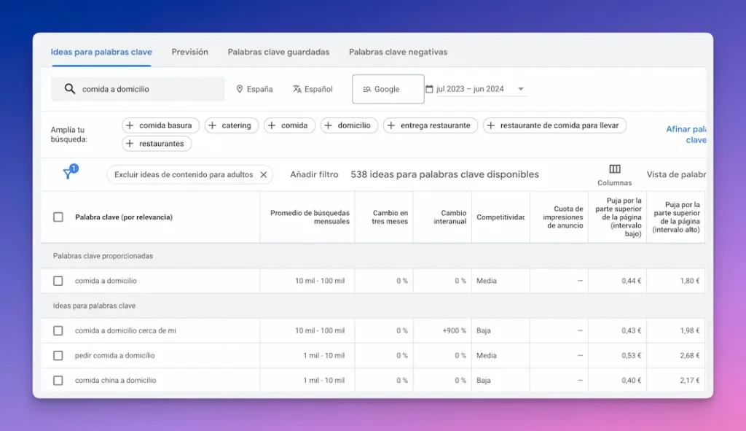Open the Columnas column settings icon
The height and width of the screenshot is (431, 746).
pos(616,169)
